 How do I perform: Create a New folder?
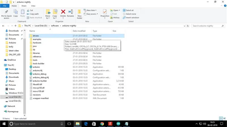[79, 14]
